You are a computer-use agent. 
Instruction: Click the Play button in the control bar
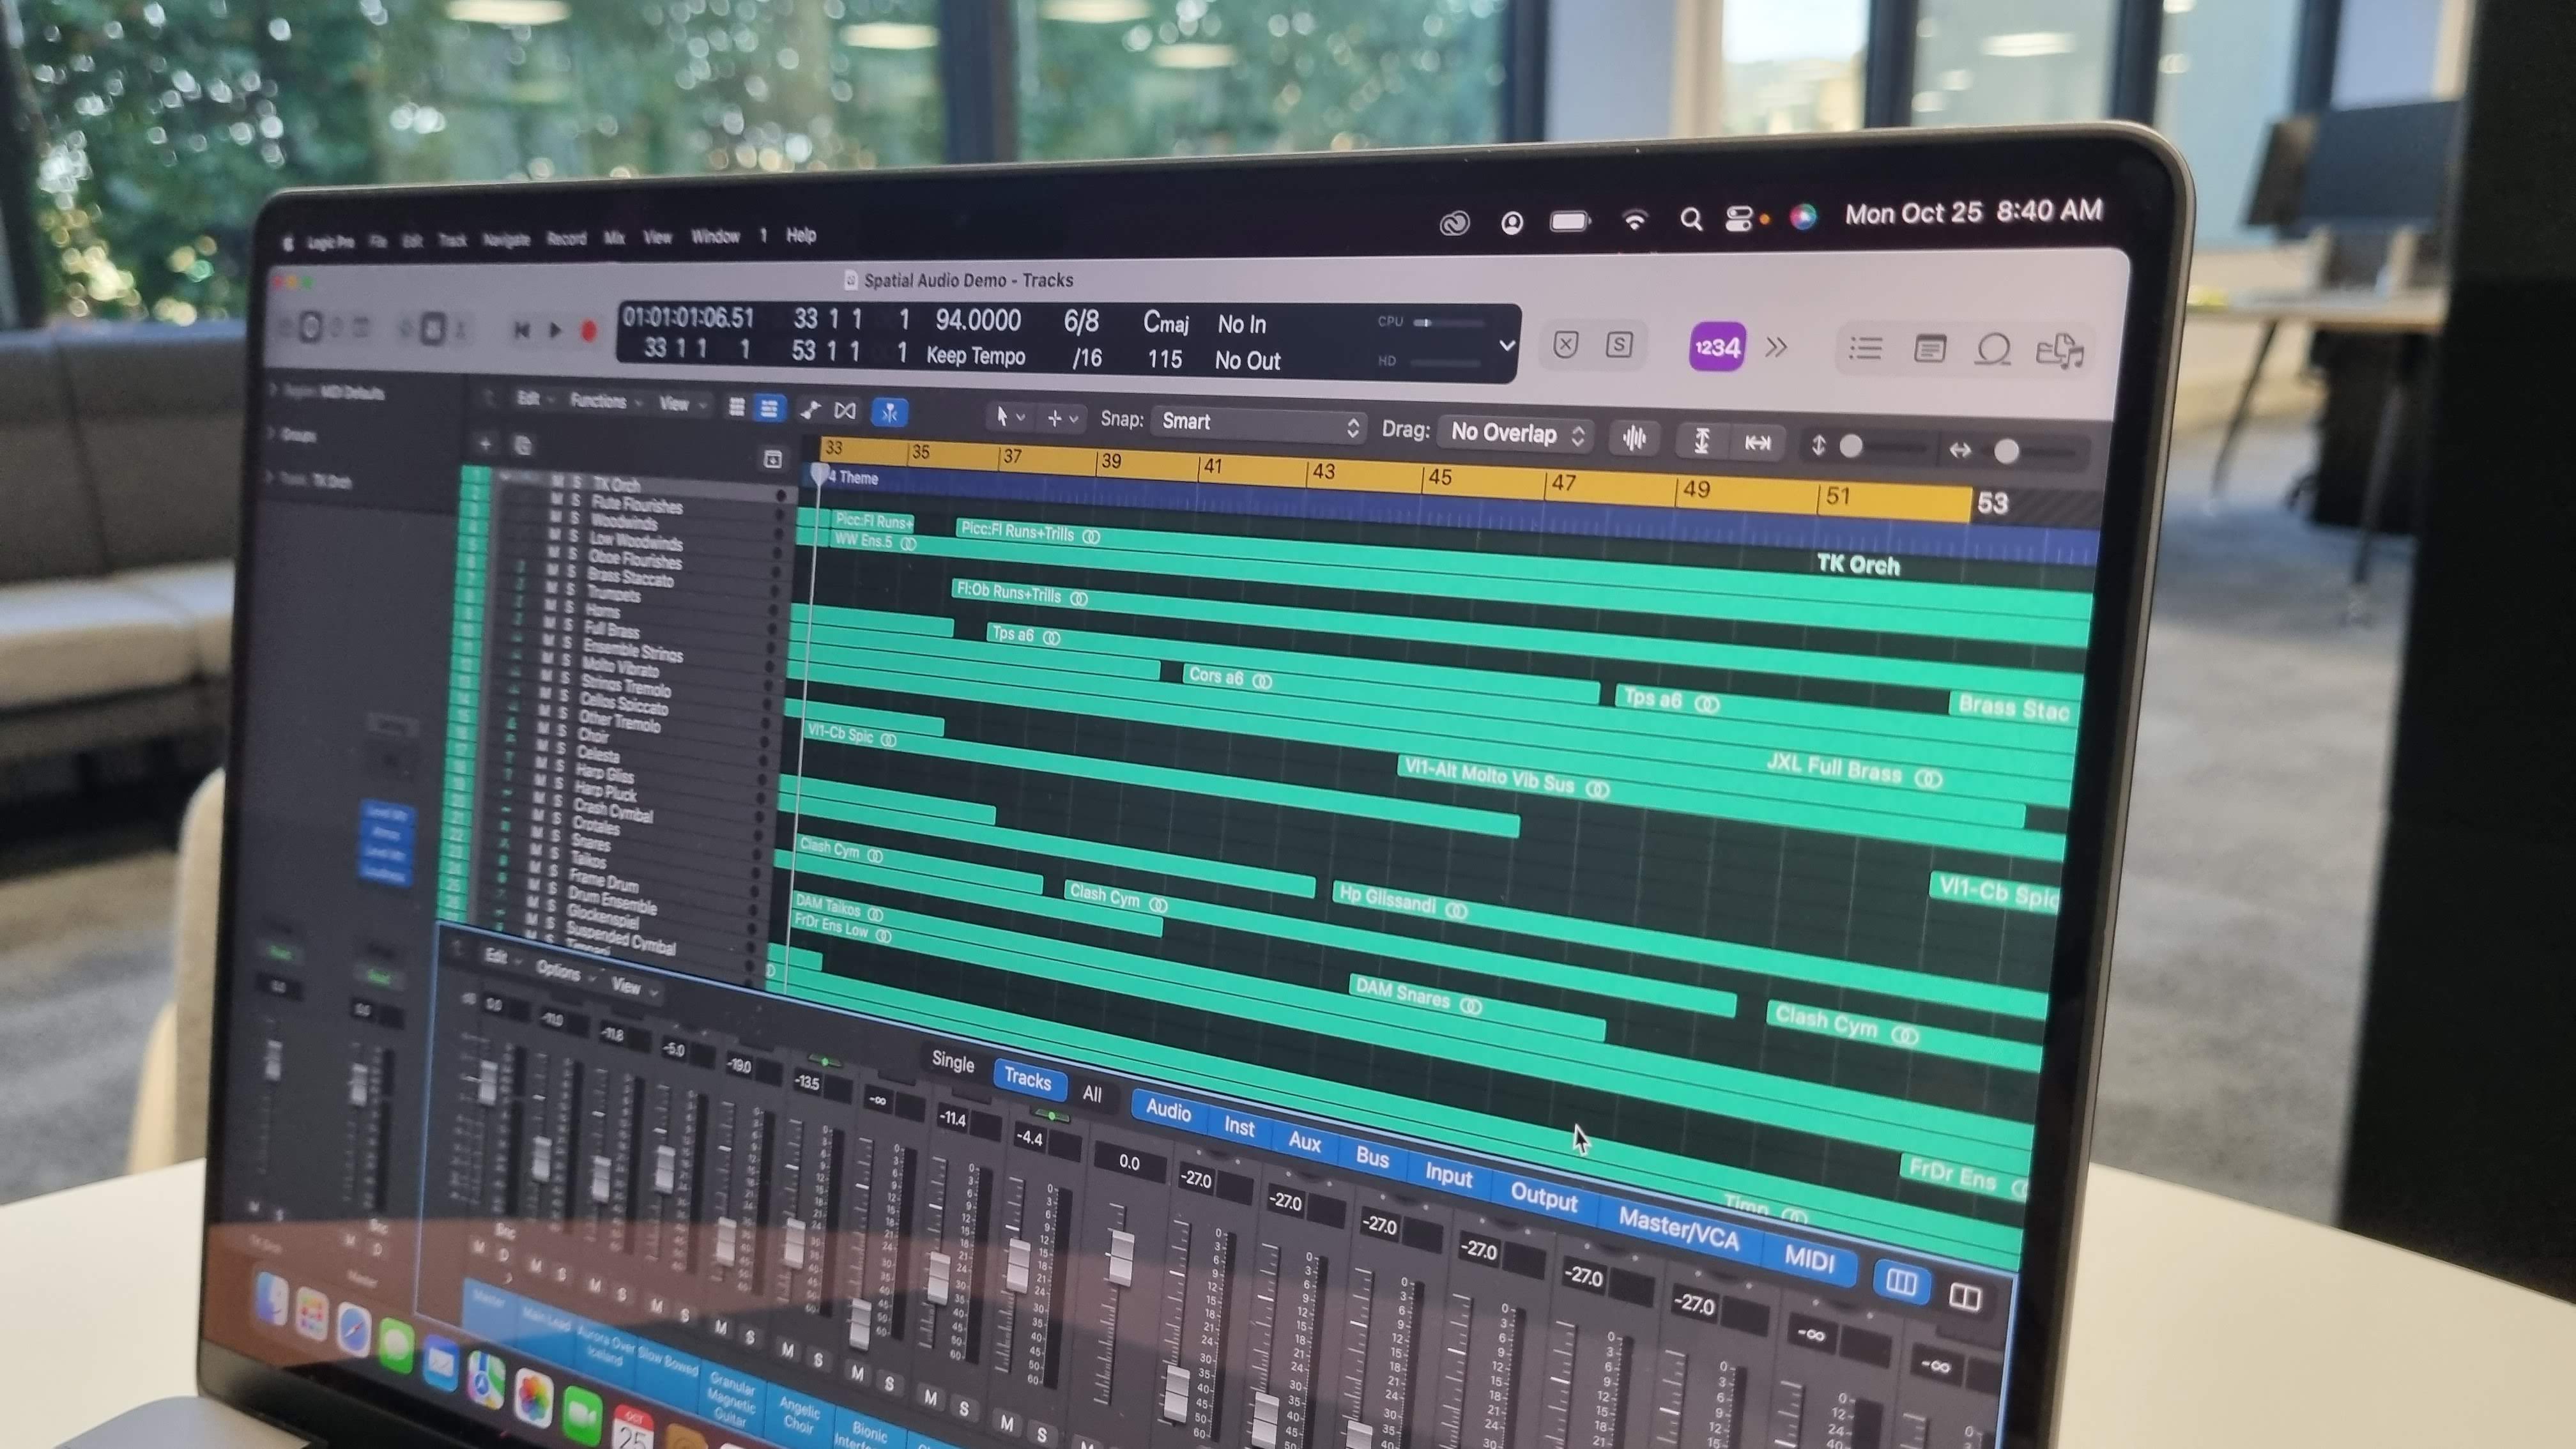[x=555, y=330]
